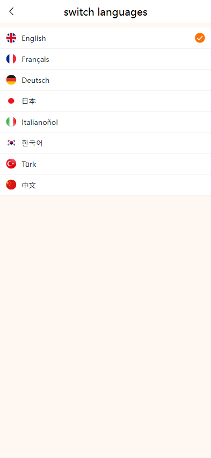Click the empty area below the language list
This screenshot has width=211, height=458.
(105, 327)
